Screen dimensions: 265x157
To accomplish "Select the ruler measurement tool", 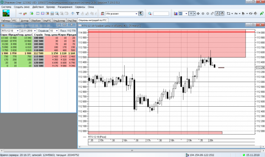I will [212, 14].
